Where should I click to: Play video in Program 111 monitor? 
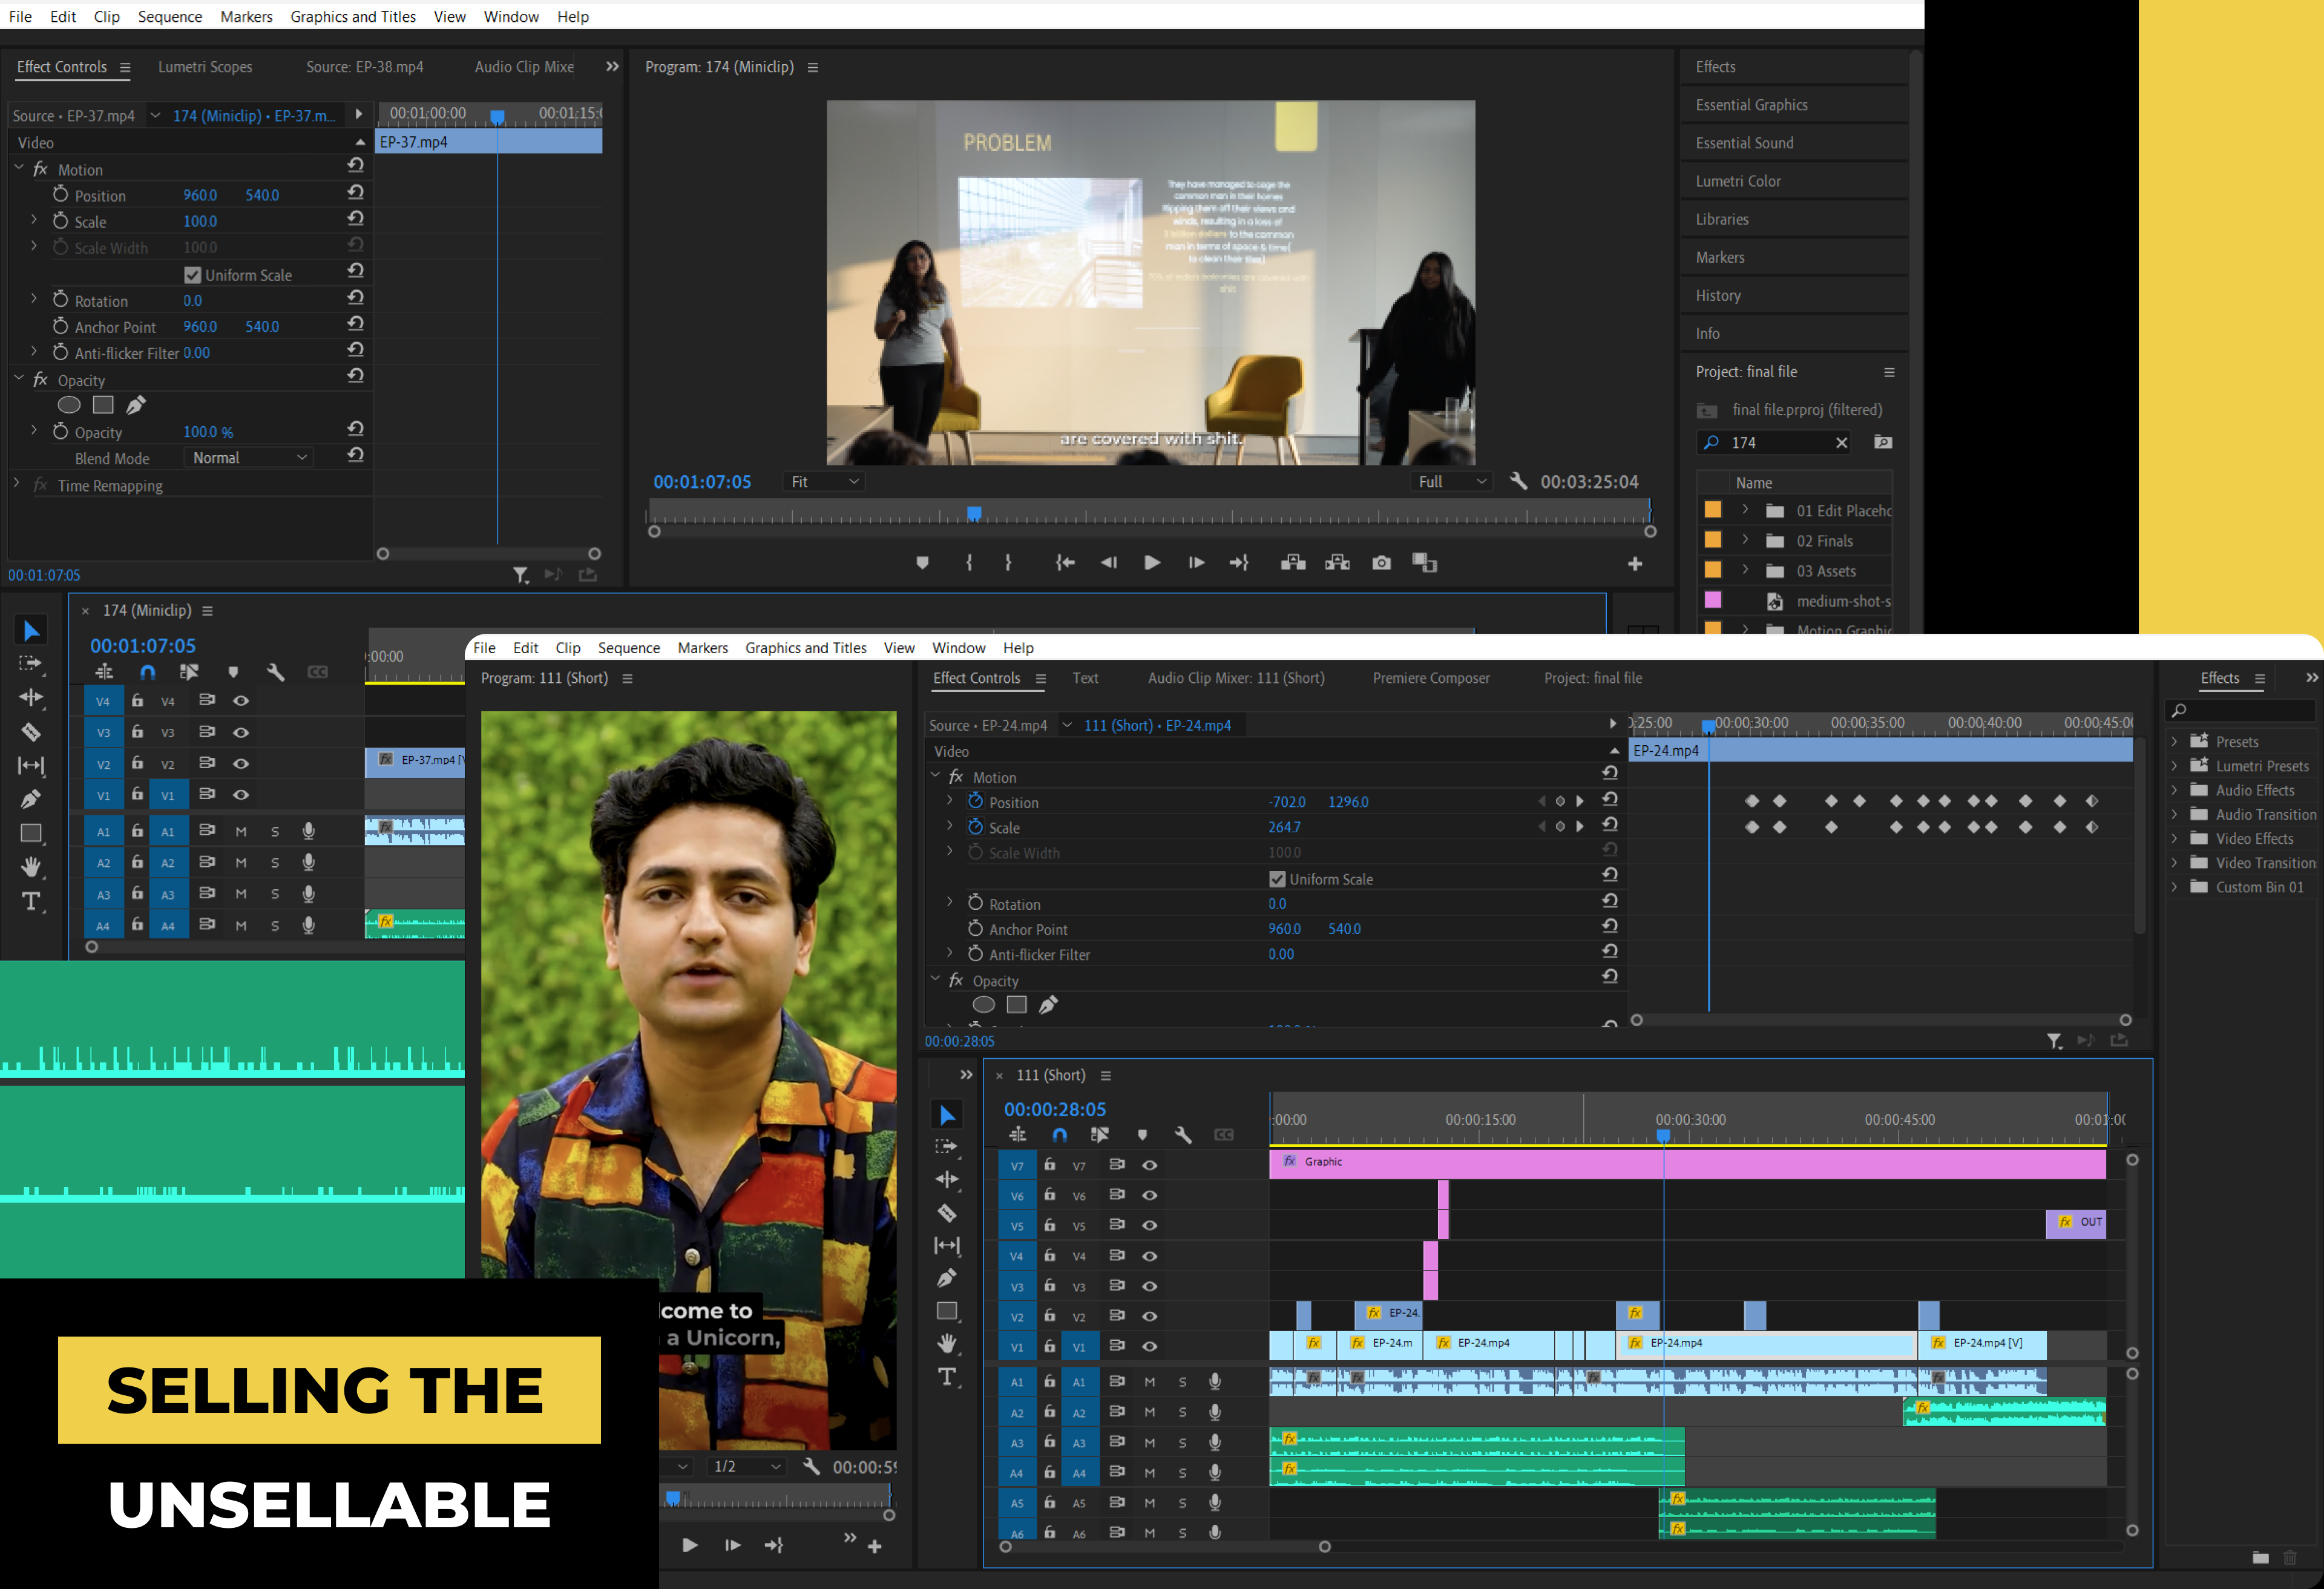coord(689,1545)
